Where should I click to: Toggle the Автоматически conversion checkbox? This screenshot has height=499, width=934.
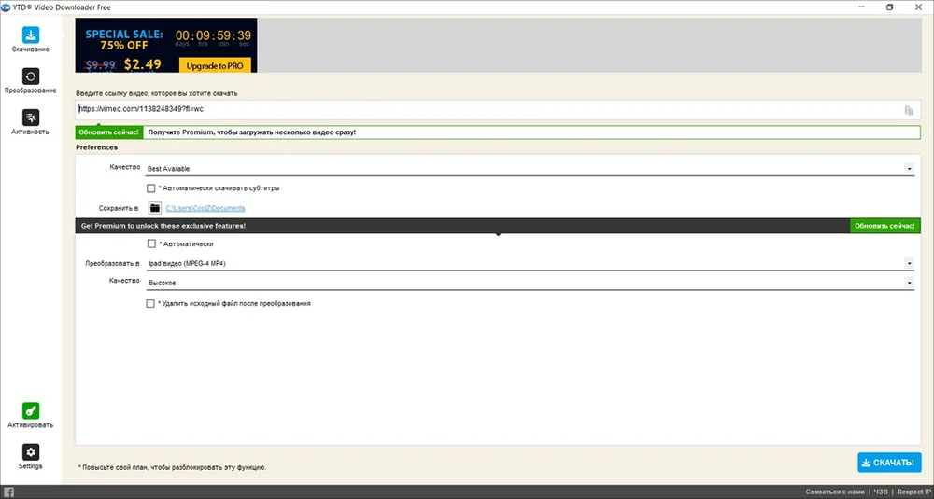[x=151, y=244]
